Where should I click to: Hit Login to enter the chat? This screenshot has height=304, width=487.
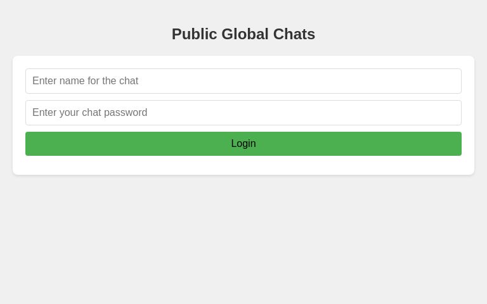(243, 144)
